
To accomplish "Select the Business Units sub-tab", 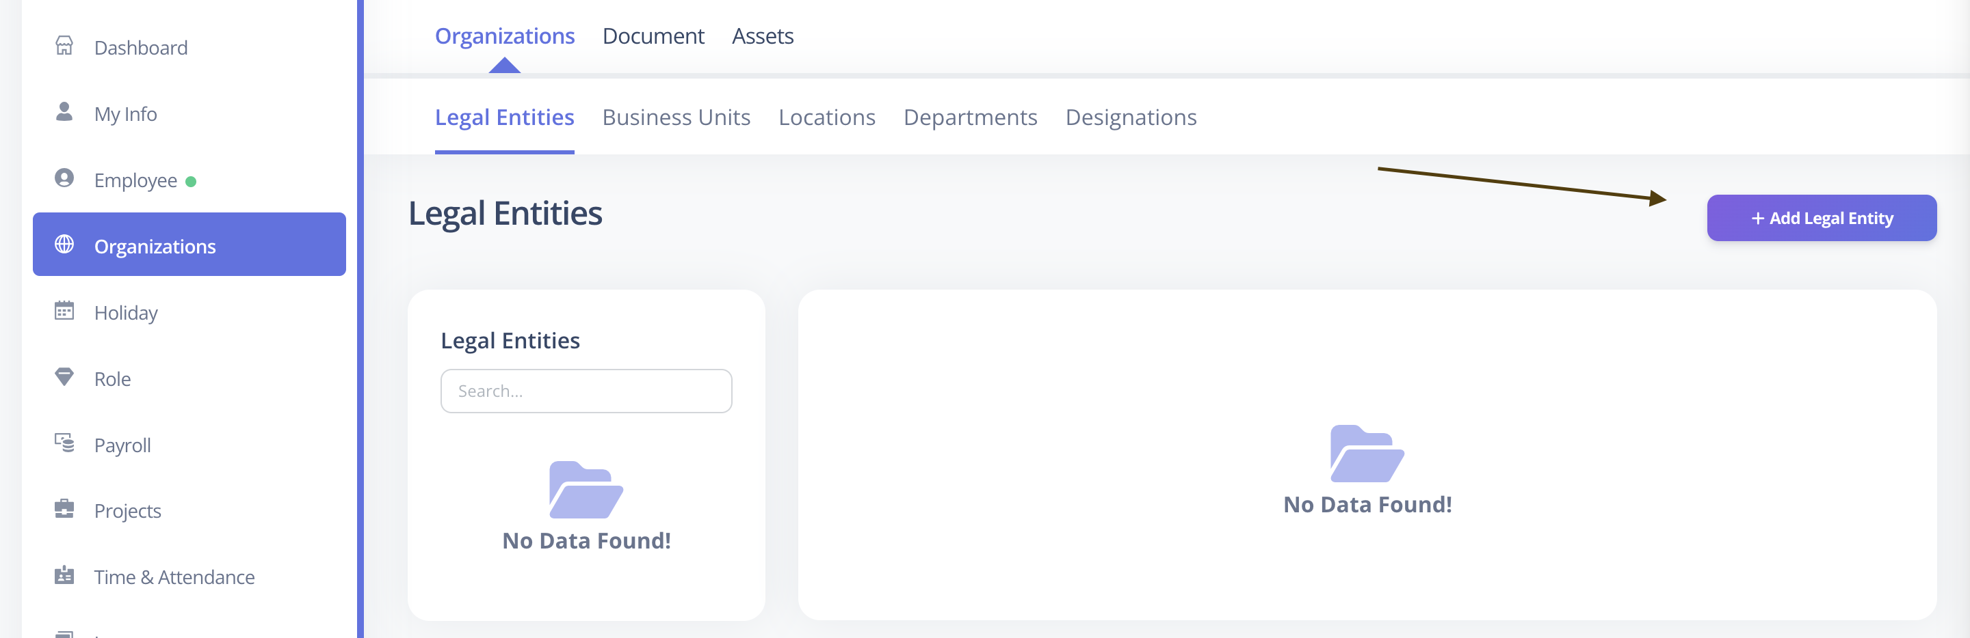I will (676, 117).
